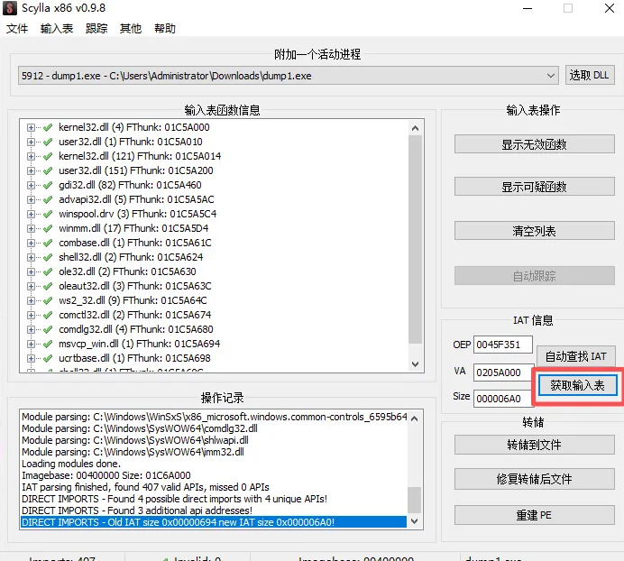
Task: Click the 显示无效函数 button
Action: (x=534, y=144)
